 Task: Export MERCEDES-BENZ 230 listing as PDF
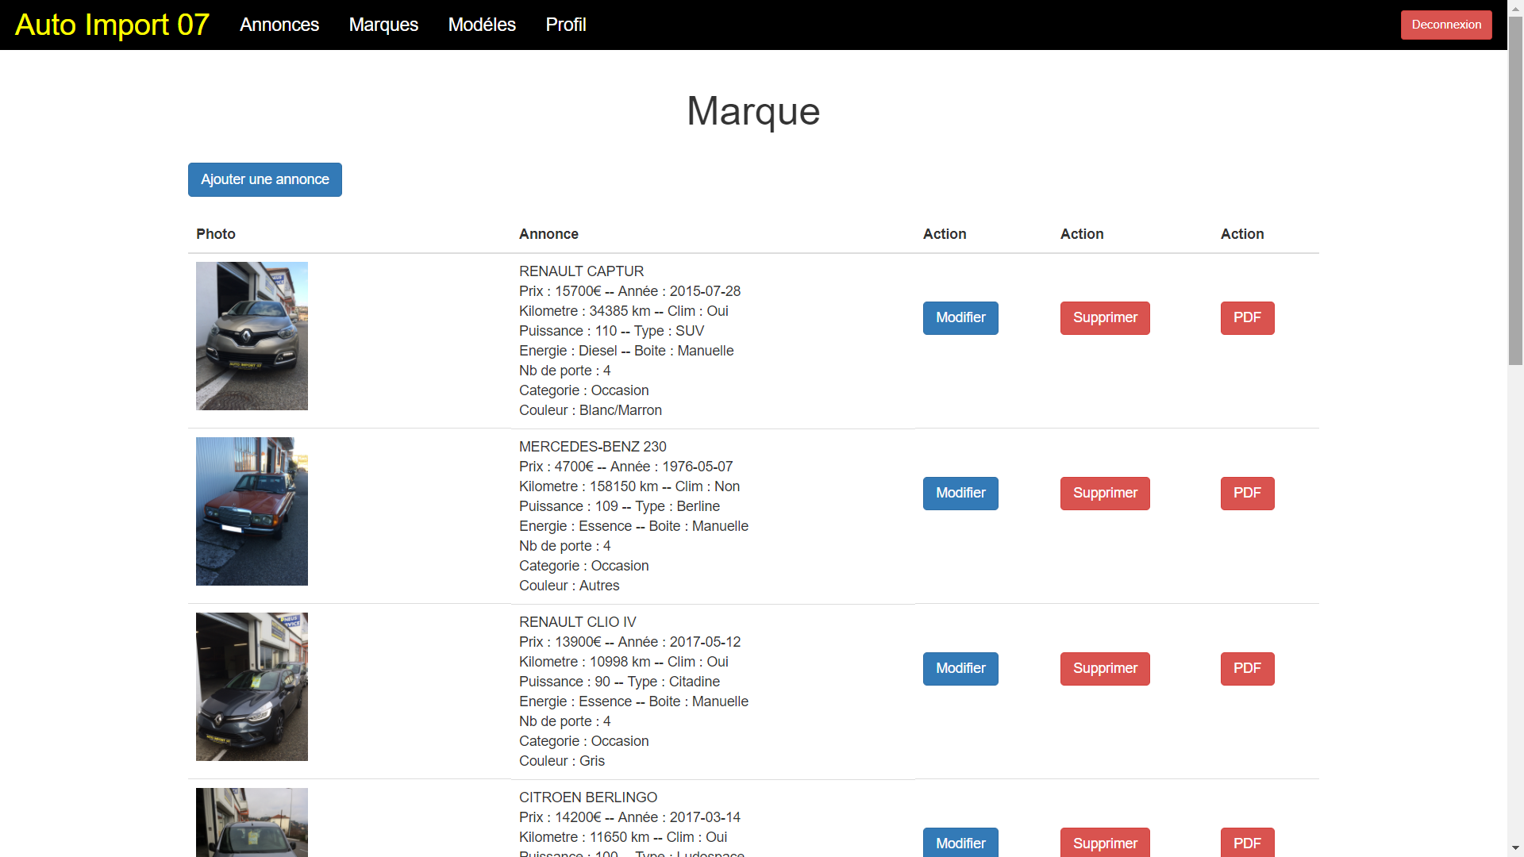coord(1247,494)
